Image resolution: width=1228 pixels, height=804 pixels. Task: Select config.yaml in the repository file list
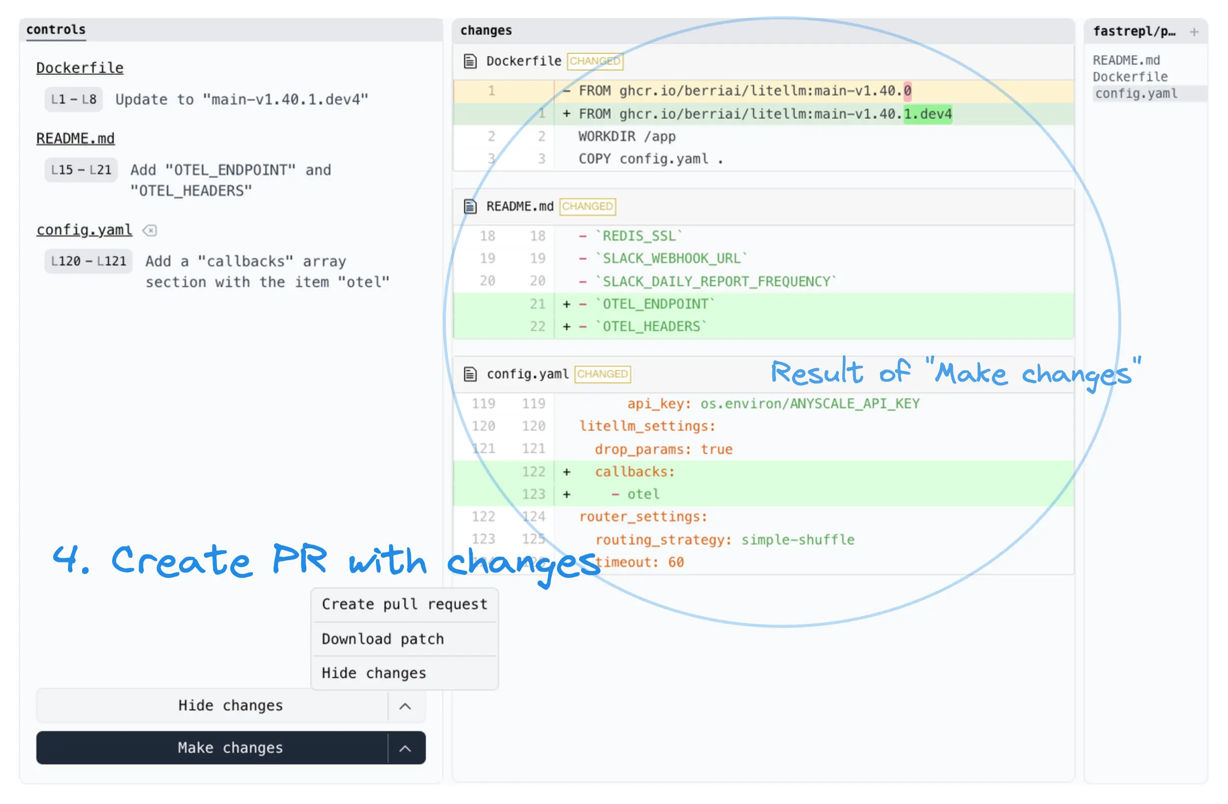click(1136, 94)
